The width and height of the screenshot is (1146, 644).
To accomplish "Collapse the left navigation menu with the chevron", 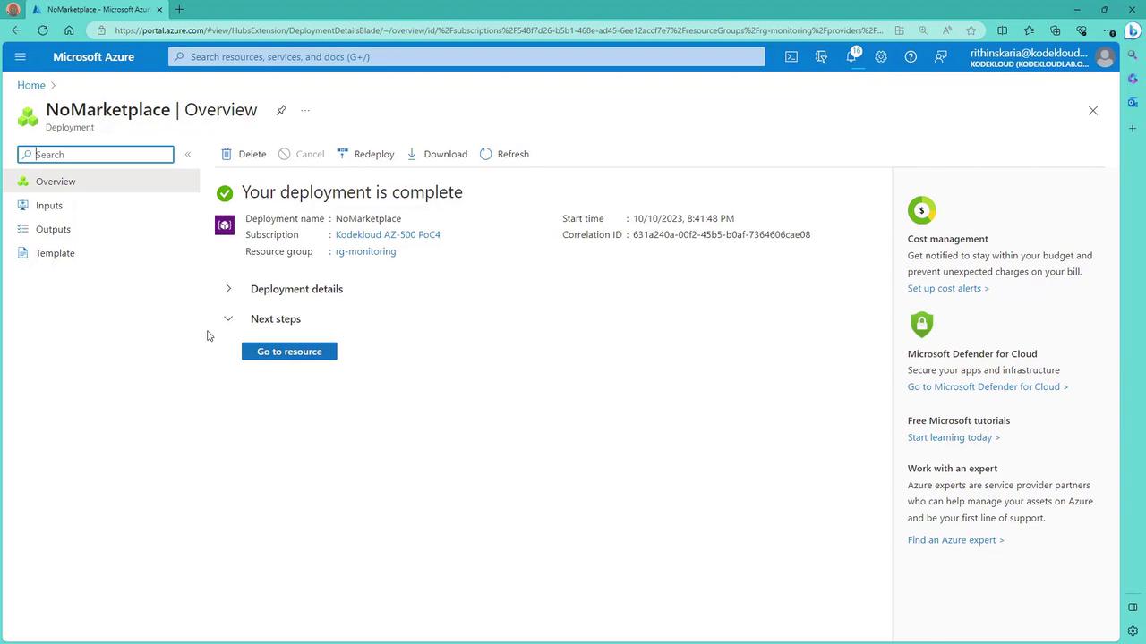I will (188, 155).
